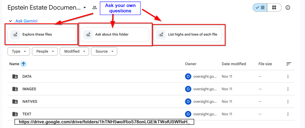Open the People filter dropdown
Screen dimensions: 305x128
coord(45,51)
